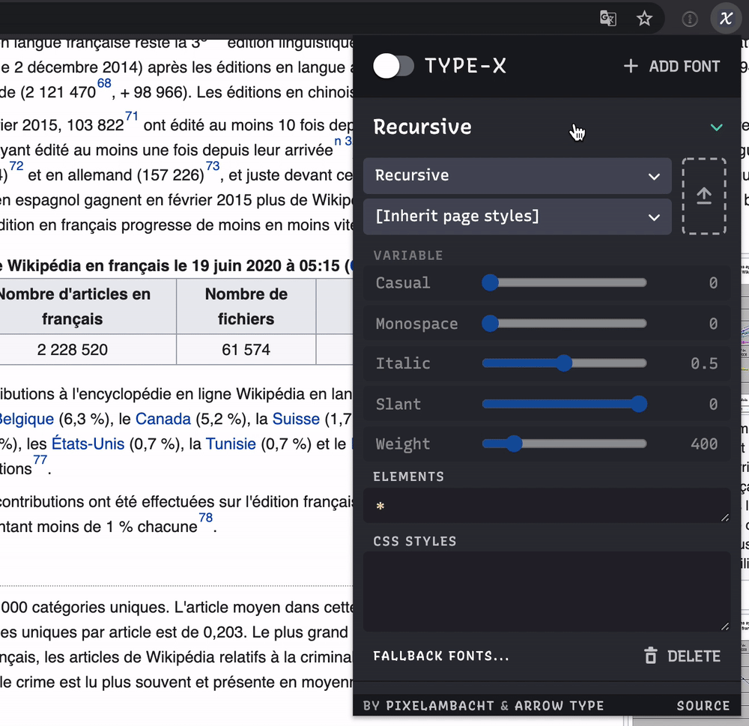
Task: Click the DELETE button
Action: click(x=682, y=656)
